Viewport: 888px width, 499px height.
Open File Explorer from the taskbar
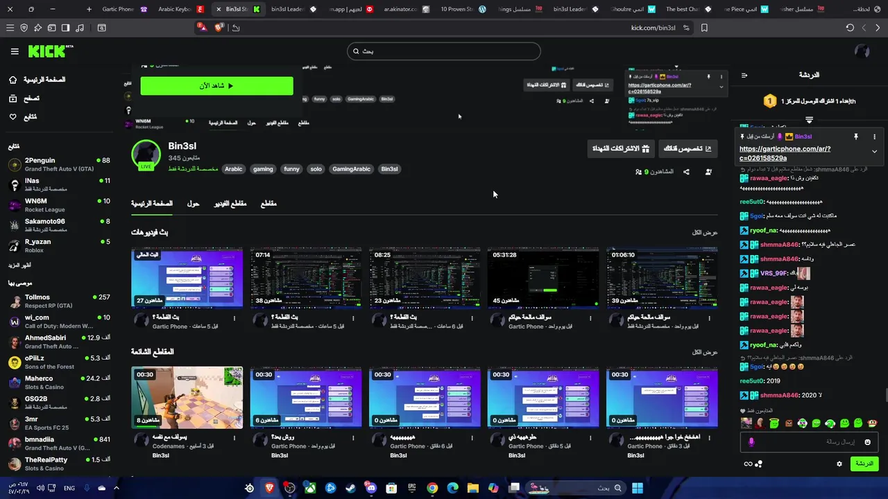472,488
